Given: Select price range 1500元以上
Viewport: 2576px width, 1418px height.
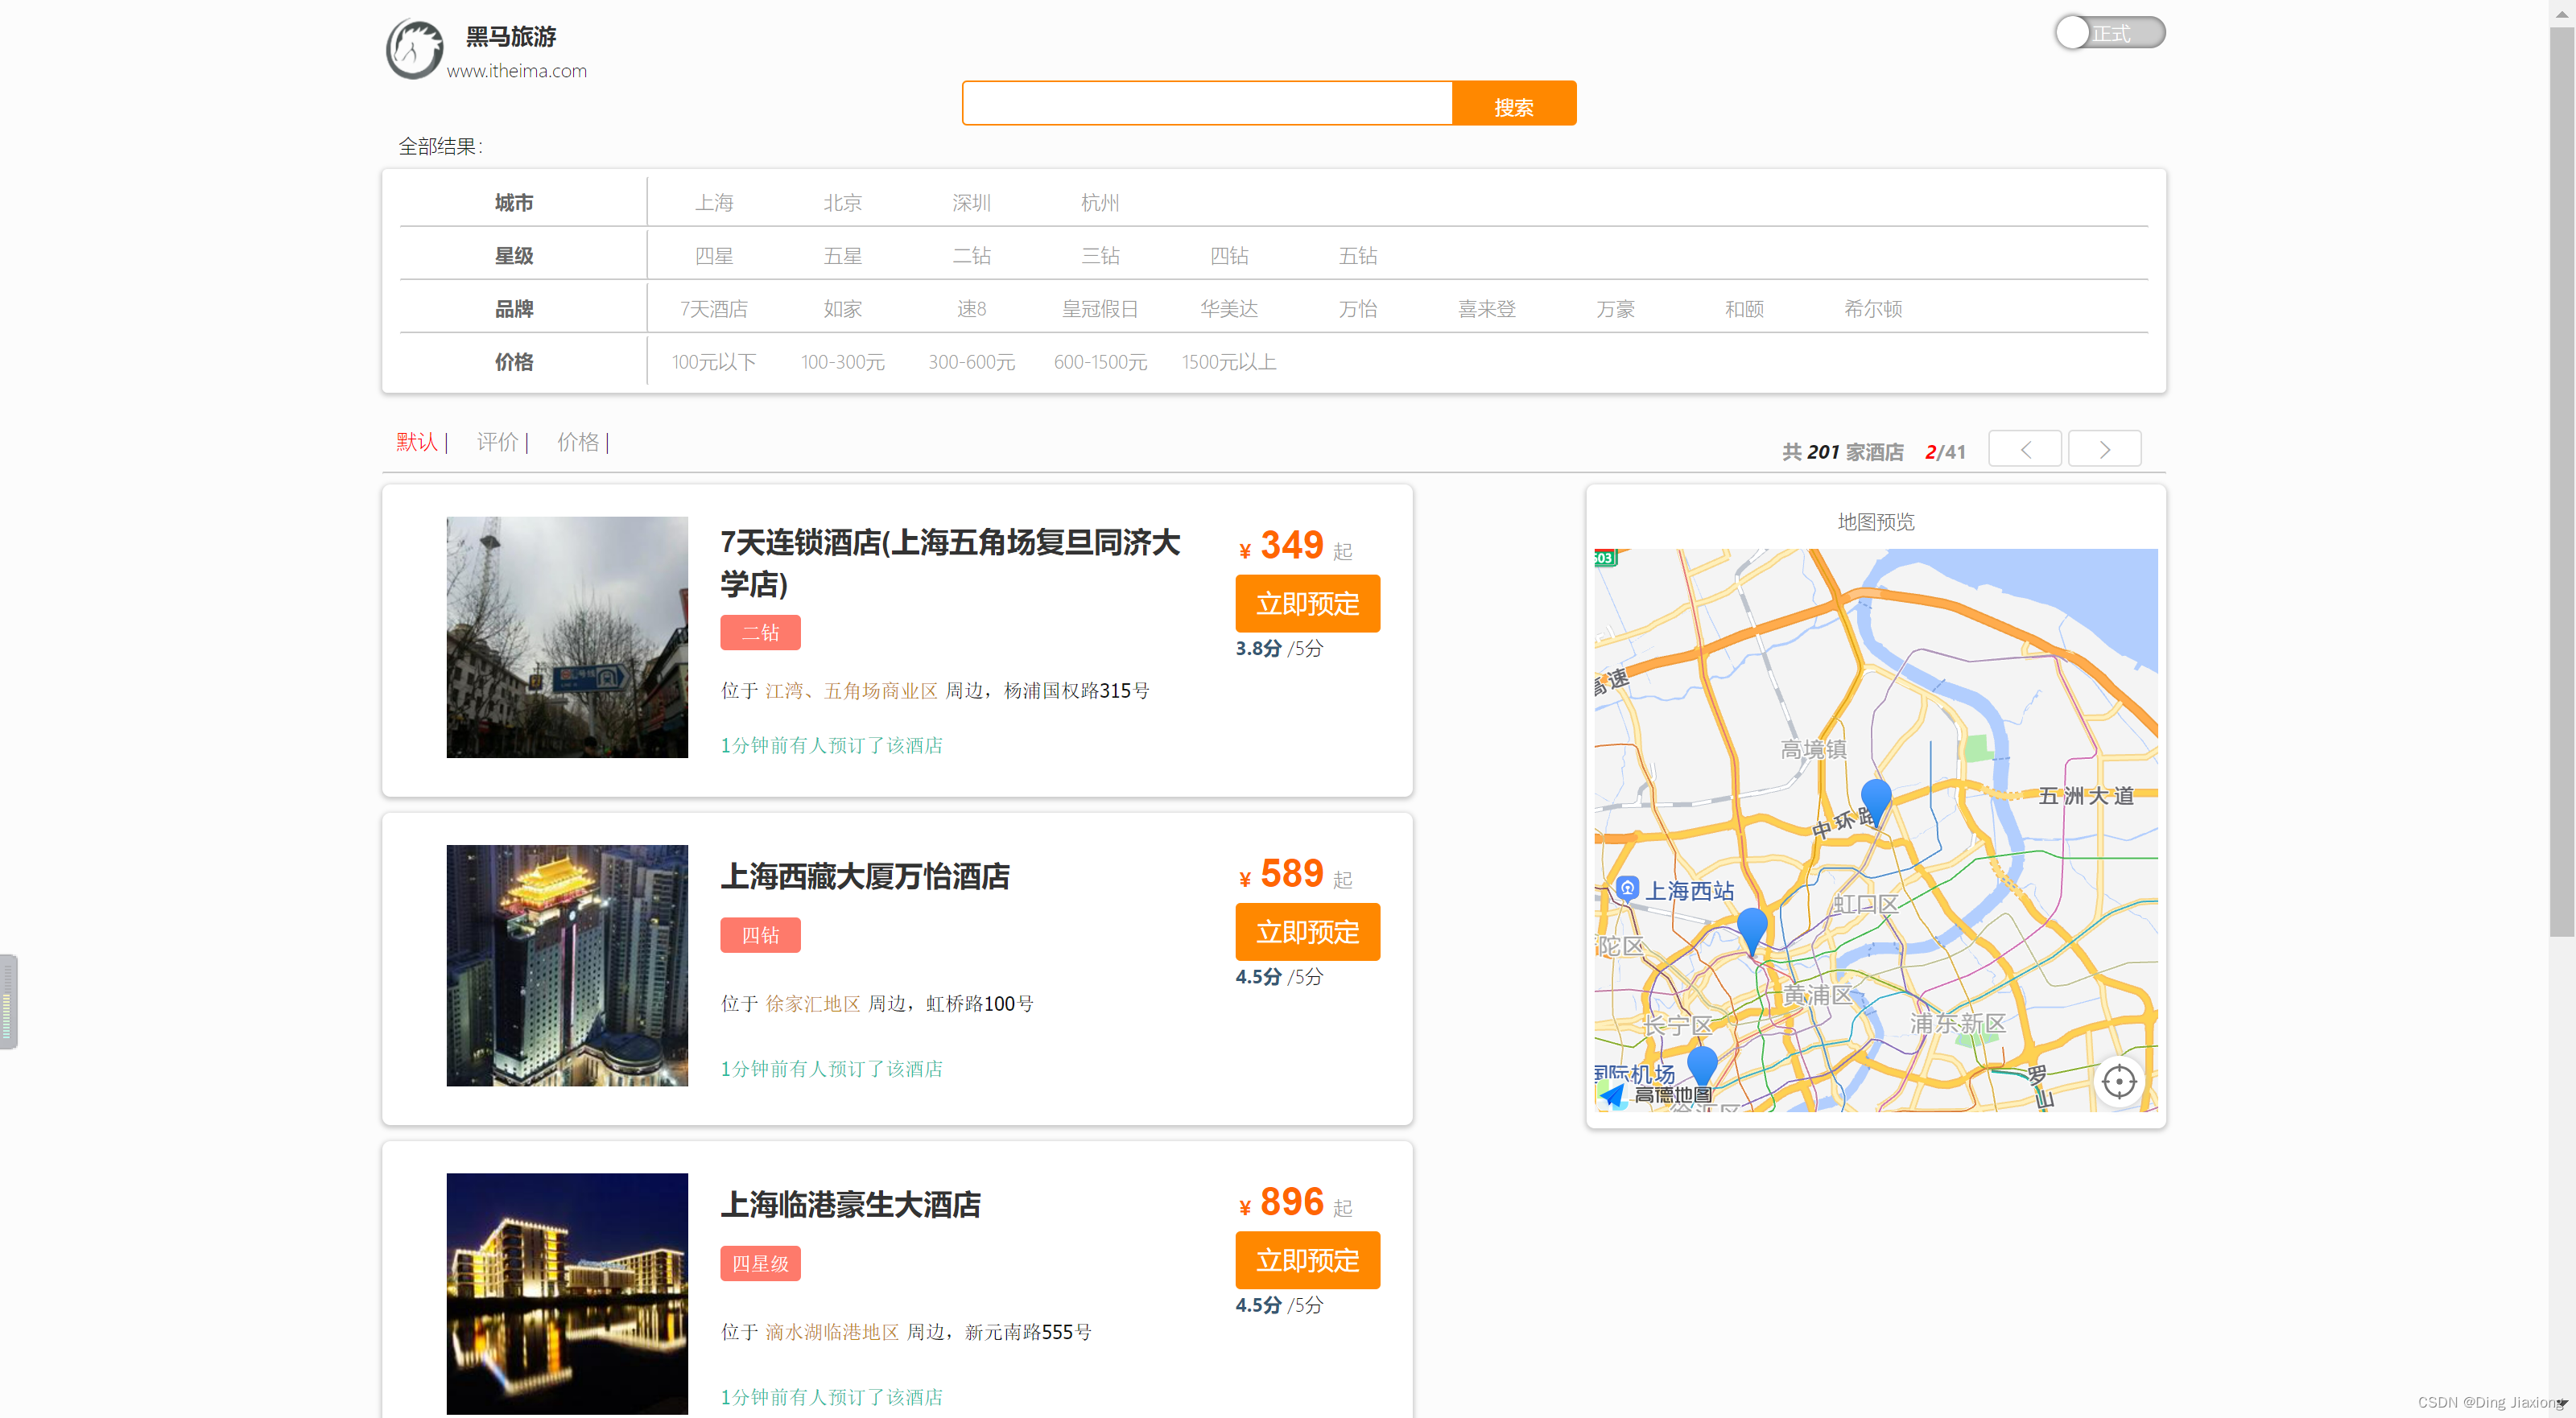Looking at the screenshot, I should click(x=1229, y=362).
